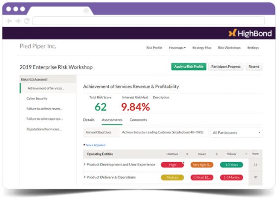Click the red Critical impact pill

202,177
